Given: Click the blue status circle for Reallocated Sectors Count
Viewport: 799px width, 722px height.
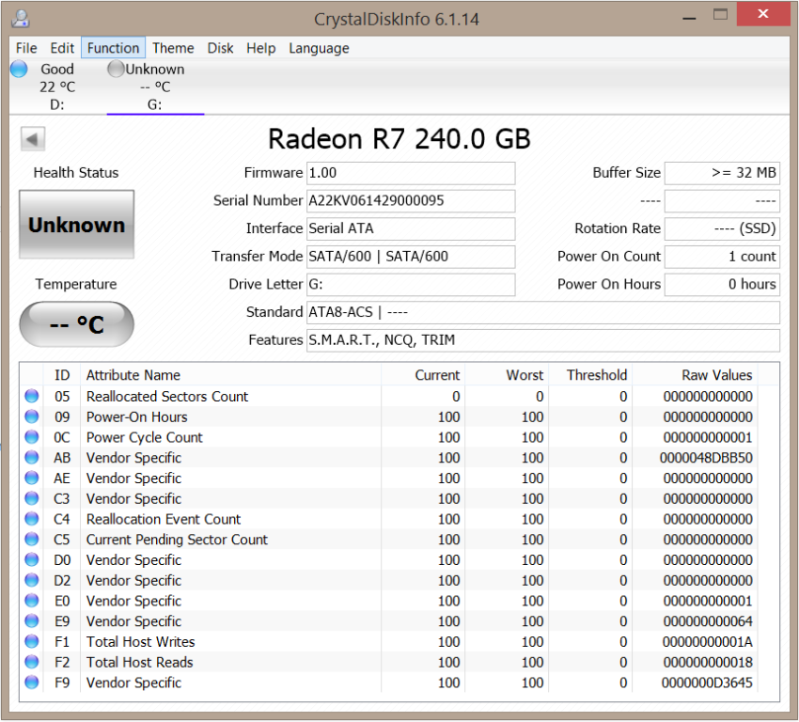Looking at the screenshot, I should [31, 396].
